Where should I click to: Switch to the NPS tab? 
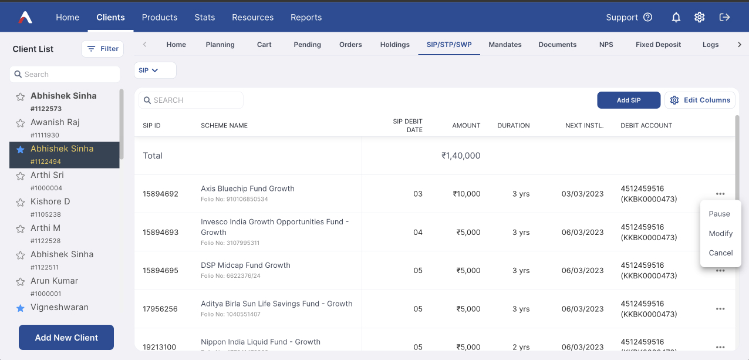606,45
